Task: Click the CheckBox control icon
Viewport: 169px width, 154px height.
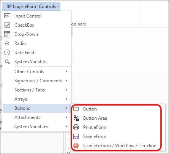Action: click(7, 25)
